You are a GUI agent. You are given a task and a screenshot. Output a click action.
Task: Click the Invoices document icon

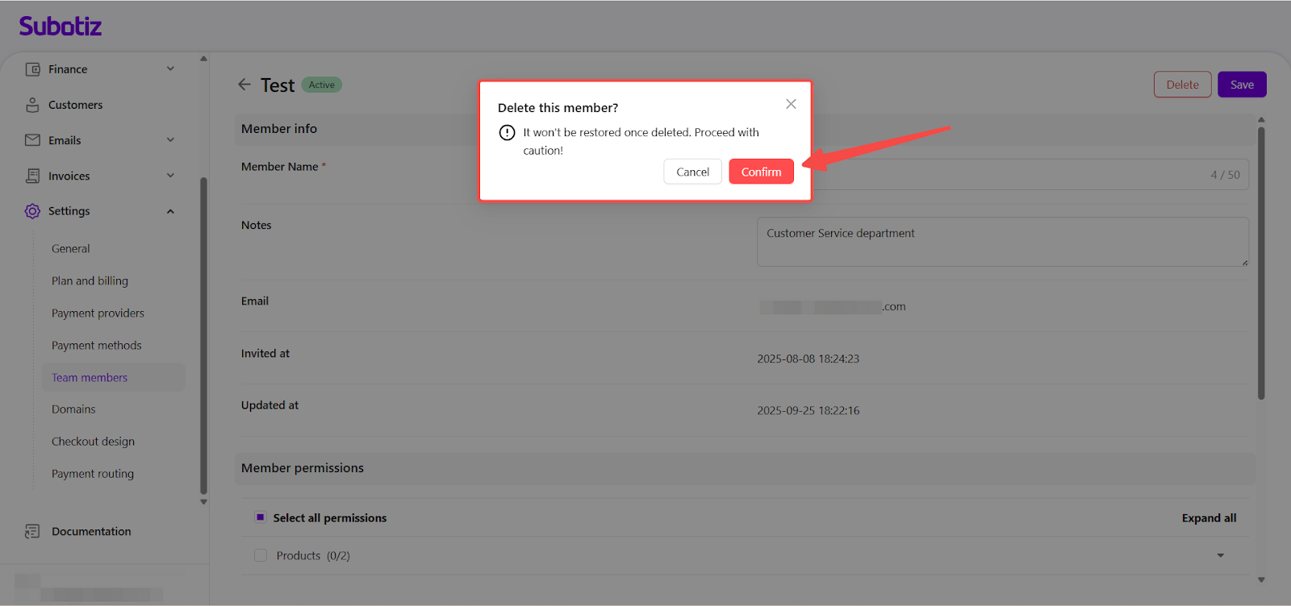[x=32, y=176]
